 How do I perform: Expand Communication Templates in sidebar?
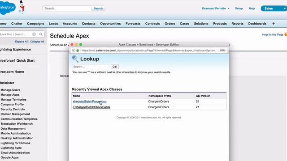[19, 119]
